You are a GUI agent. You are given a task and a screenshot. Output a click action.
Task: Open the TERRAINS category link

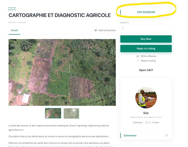(x=22, y=22)
